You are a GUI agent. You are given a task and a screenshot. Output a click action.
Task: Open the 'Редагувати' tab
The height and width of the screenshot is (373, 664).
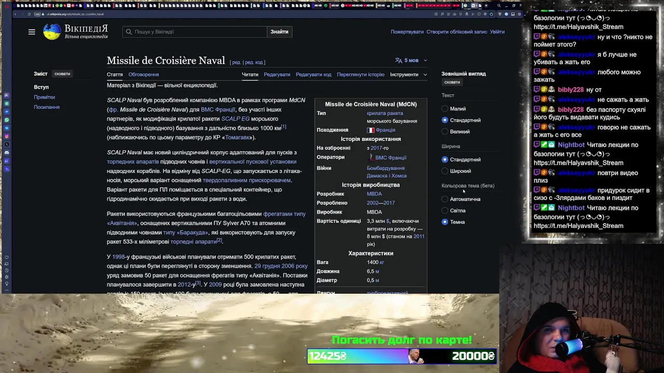point(277,75)
